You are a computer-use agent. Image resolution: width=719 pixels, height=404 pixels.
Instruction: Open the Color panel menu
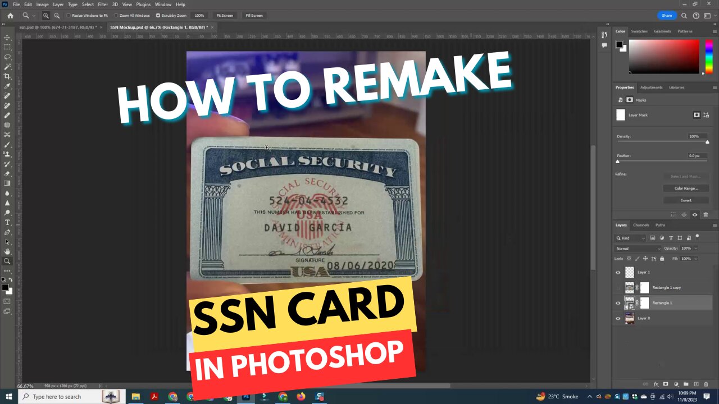(x=715, y=31)
